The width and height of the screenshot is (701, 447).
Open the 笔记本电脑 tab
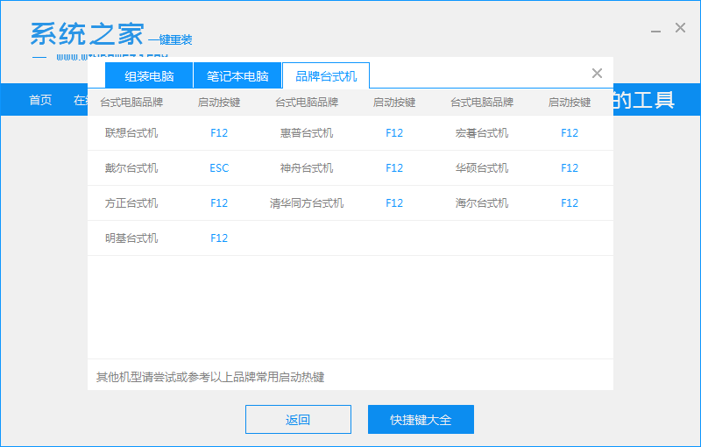pos(237,76)
